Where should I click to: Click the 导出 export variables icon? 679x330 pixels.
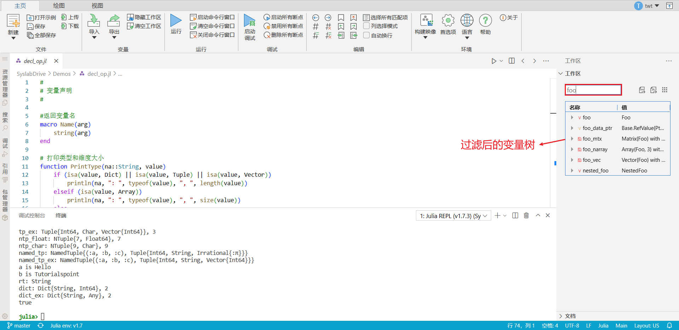[x=114, y=21]
